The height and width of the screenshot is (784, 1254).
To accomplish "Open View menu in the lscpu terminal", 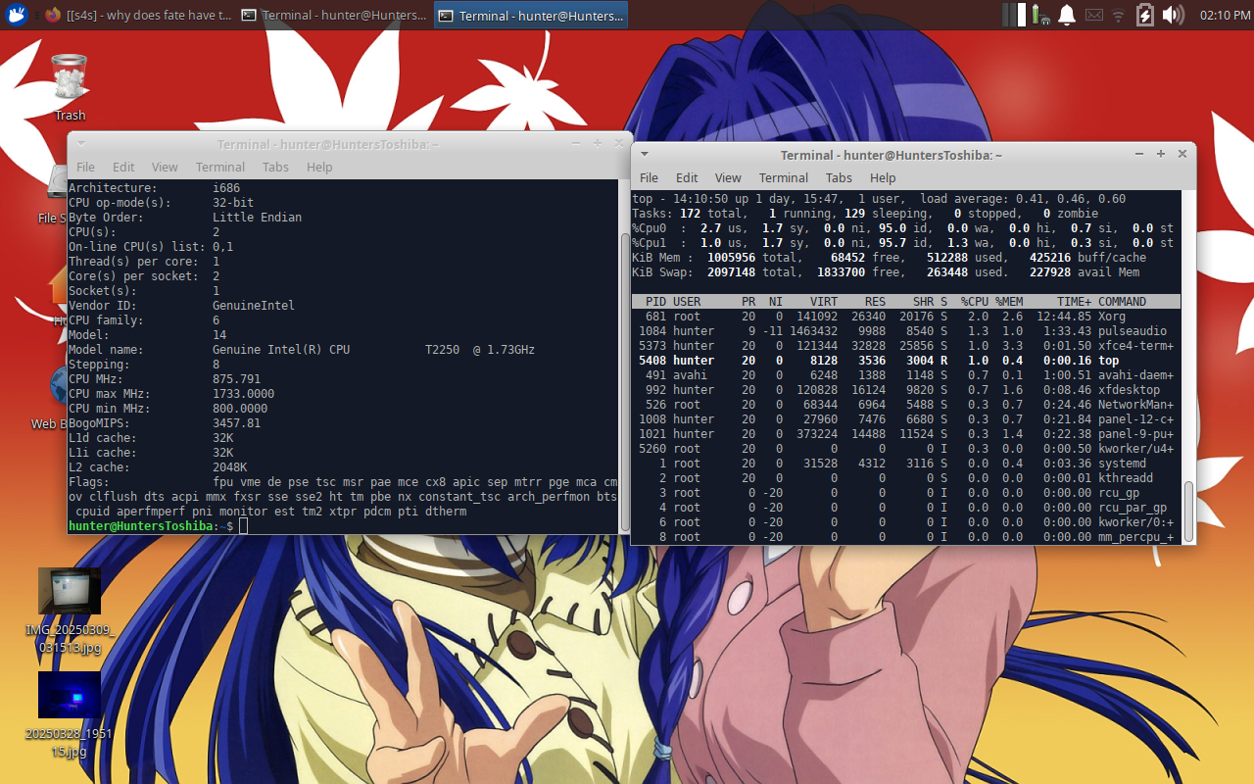I will (x=165, y=167).
